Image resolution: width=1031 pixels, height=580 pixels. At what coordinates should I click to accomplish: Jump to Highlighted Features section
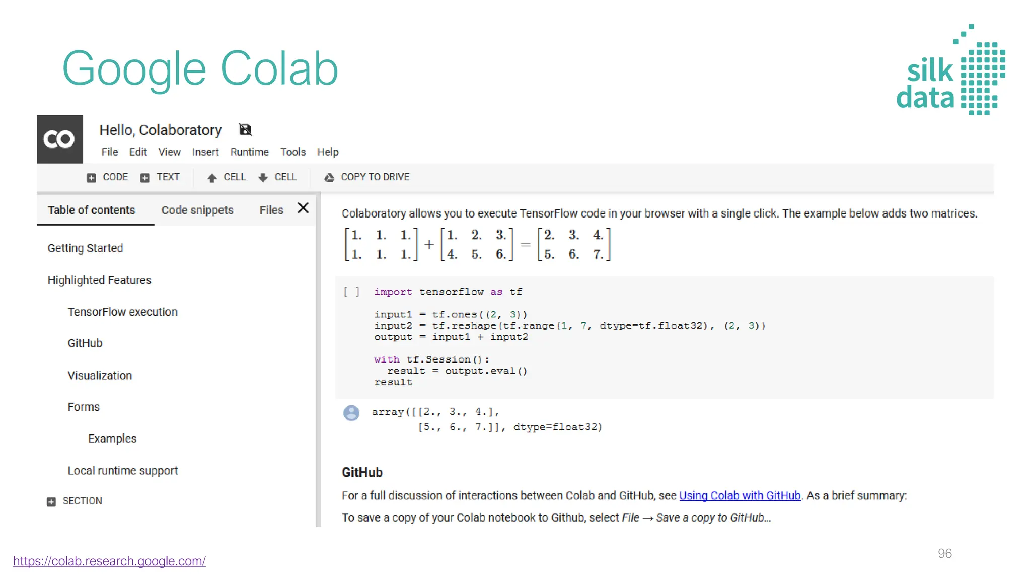tap(100, 280)
